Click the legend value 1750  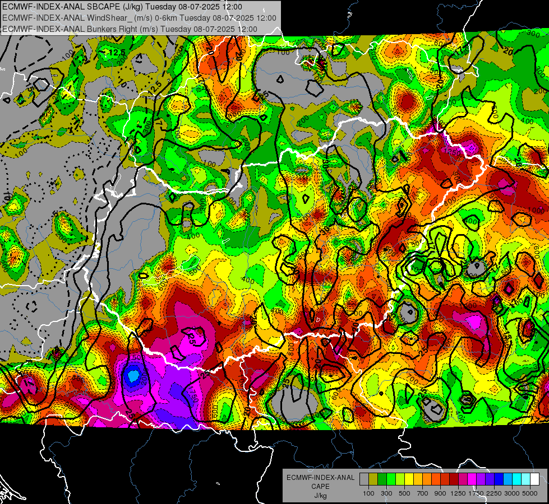click(x=476, y=493)
